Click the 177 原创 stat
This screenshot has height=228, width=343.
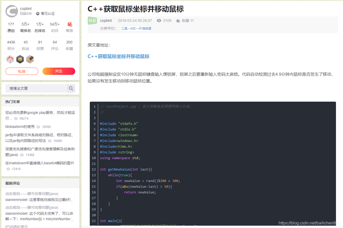[11, 27]
